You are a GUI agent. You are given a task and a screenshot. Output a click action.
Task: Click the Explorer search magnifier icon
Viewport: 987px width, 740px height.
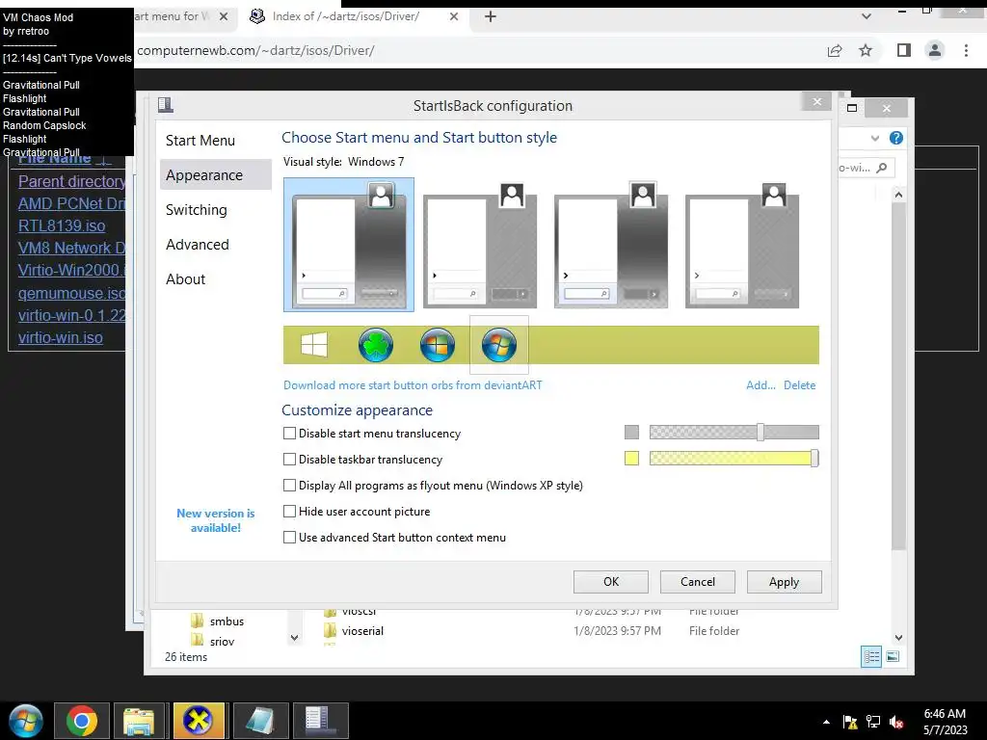[882, 168]
